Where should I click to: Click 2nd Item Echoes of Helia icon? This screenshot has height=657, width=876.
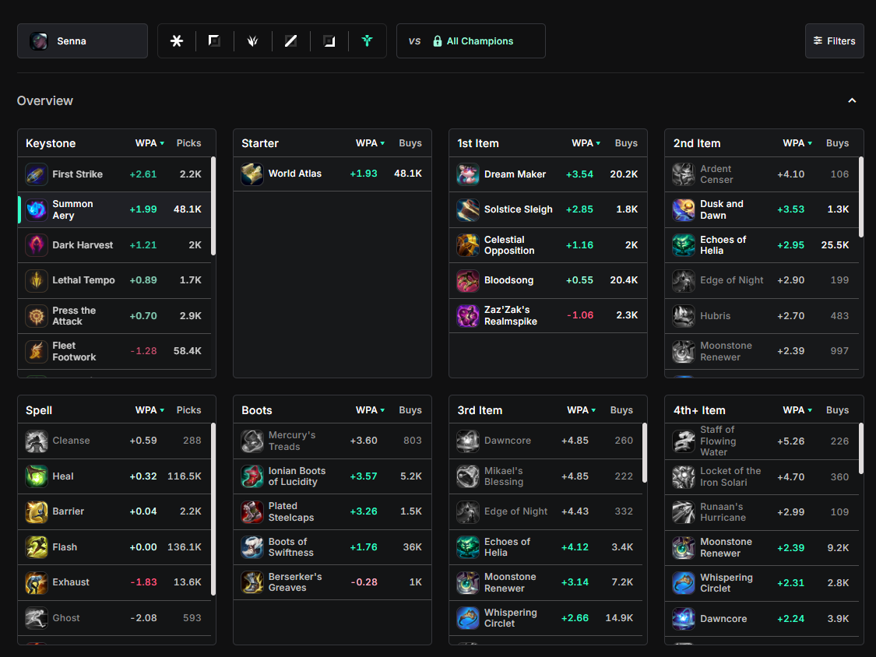pos(683,244)
